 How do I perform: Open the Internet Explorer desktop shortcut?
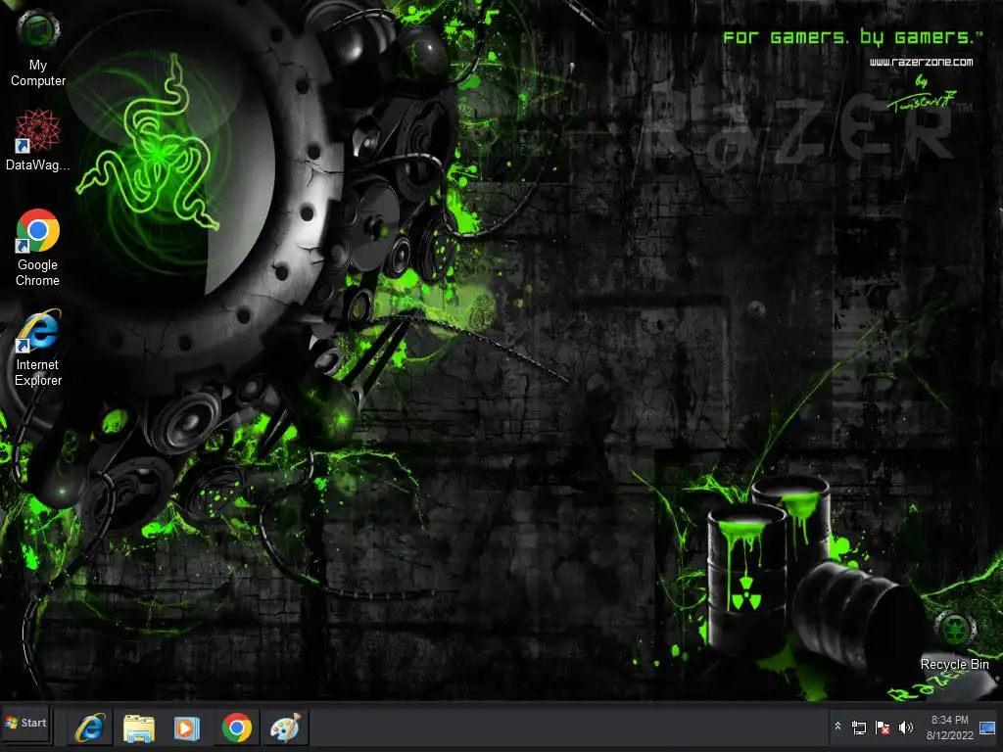click(x=38, y=348)
